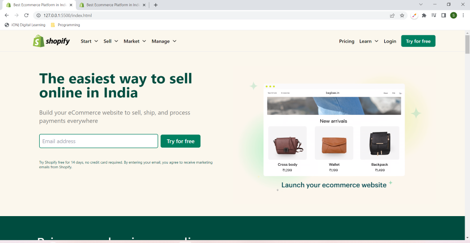This screenshot has height=243, width=470.
Task: Click Try for free beside email field
Action: (181, 141)
